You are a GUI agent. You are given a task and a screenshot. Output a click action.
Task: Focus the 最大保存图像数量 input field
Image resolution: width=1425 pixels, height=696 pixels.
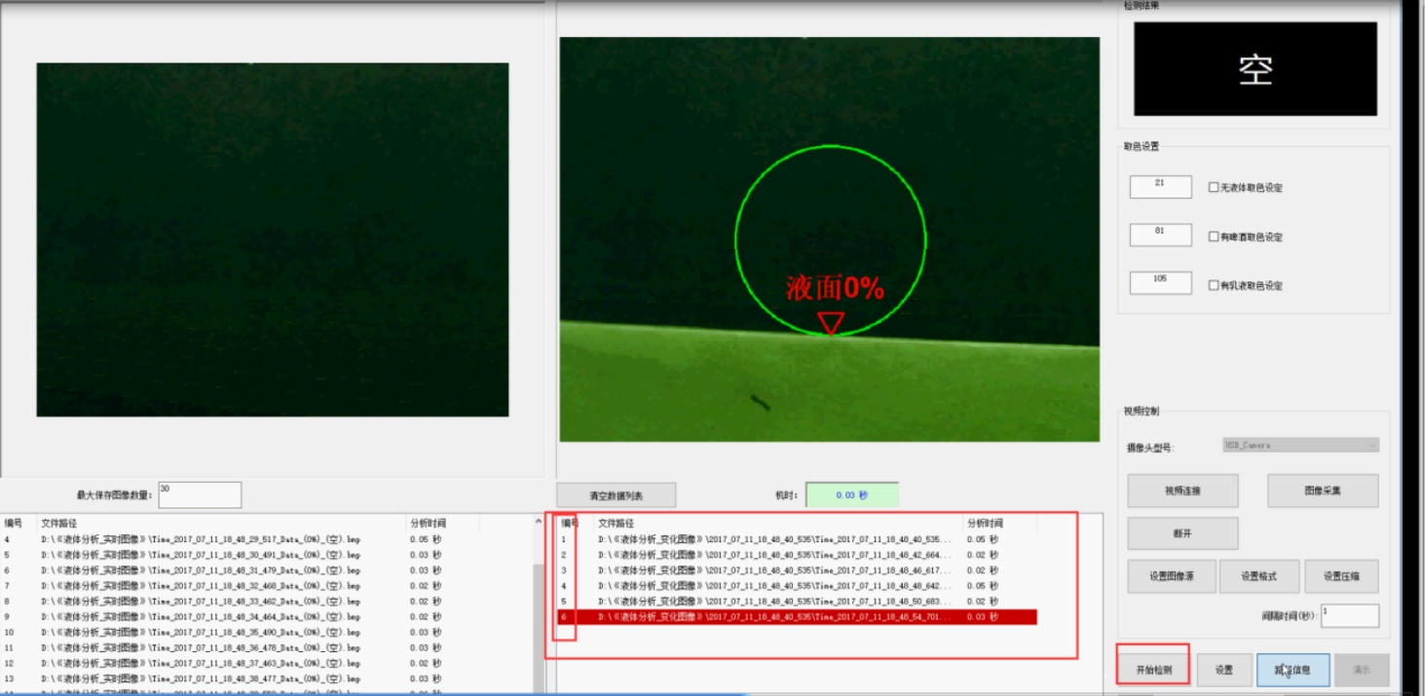coord(200,495)
